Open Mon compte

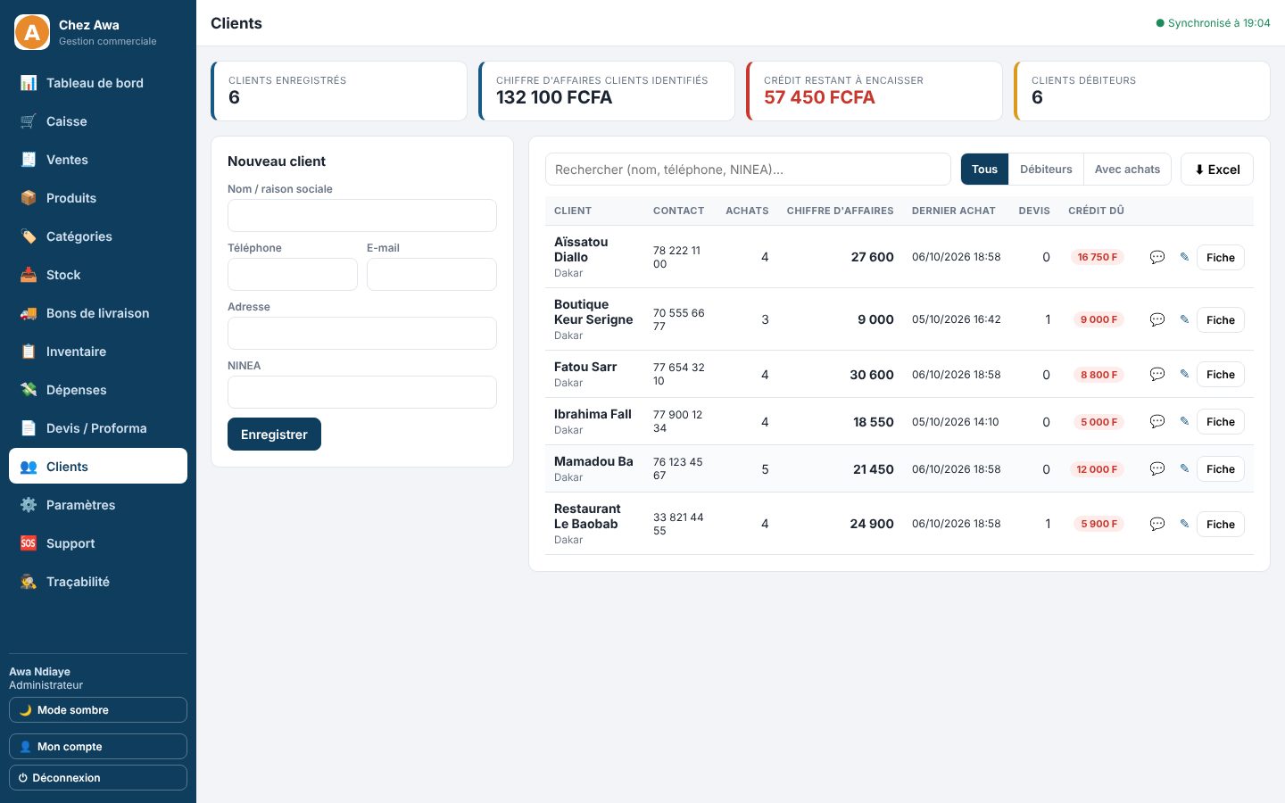click(x=98, y=747)
